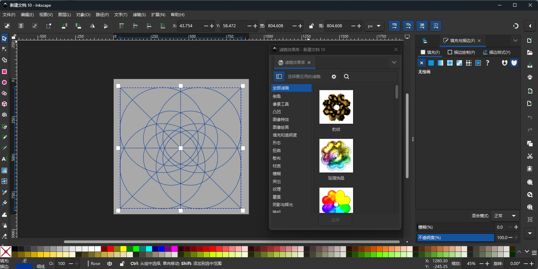
Task: Click the 豹纹 filter thumbnail
Action: (336, 107)
